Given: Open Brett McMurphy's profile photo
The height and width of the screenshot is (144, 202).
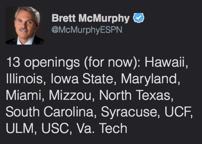Looking at the screenshot, I should (x=25, y=26).
